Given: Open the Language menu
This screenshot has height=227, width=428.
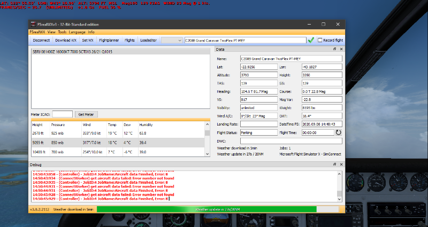Looking at the screenshot, I should [77, 32].
